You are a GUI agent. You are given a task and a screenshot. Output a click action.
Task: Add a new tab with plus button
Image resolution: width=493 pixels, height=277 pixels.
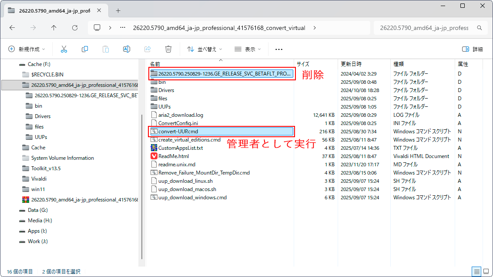pyautogui.click(x=118, y=11)
